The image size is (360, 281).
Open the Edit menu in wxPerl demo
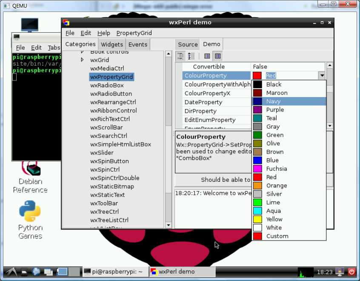86,33
